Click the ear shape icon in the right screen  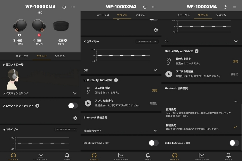click(169, 61)
